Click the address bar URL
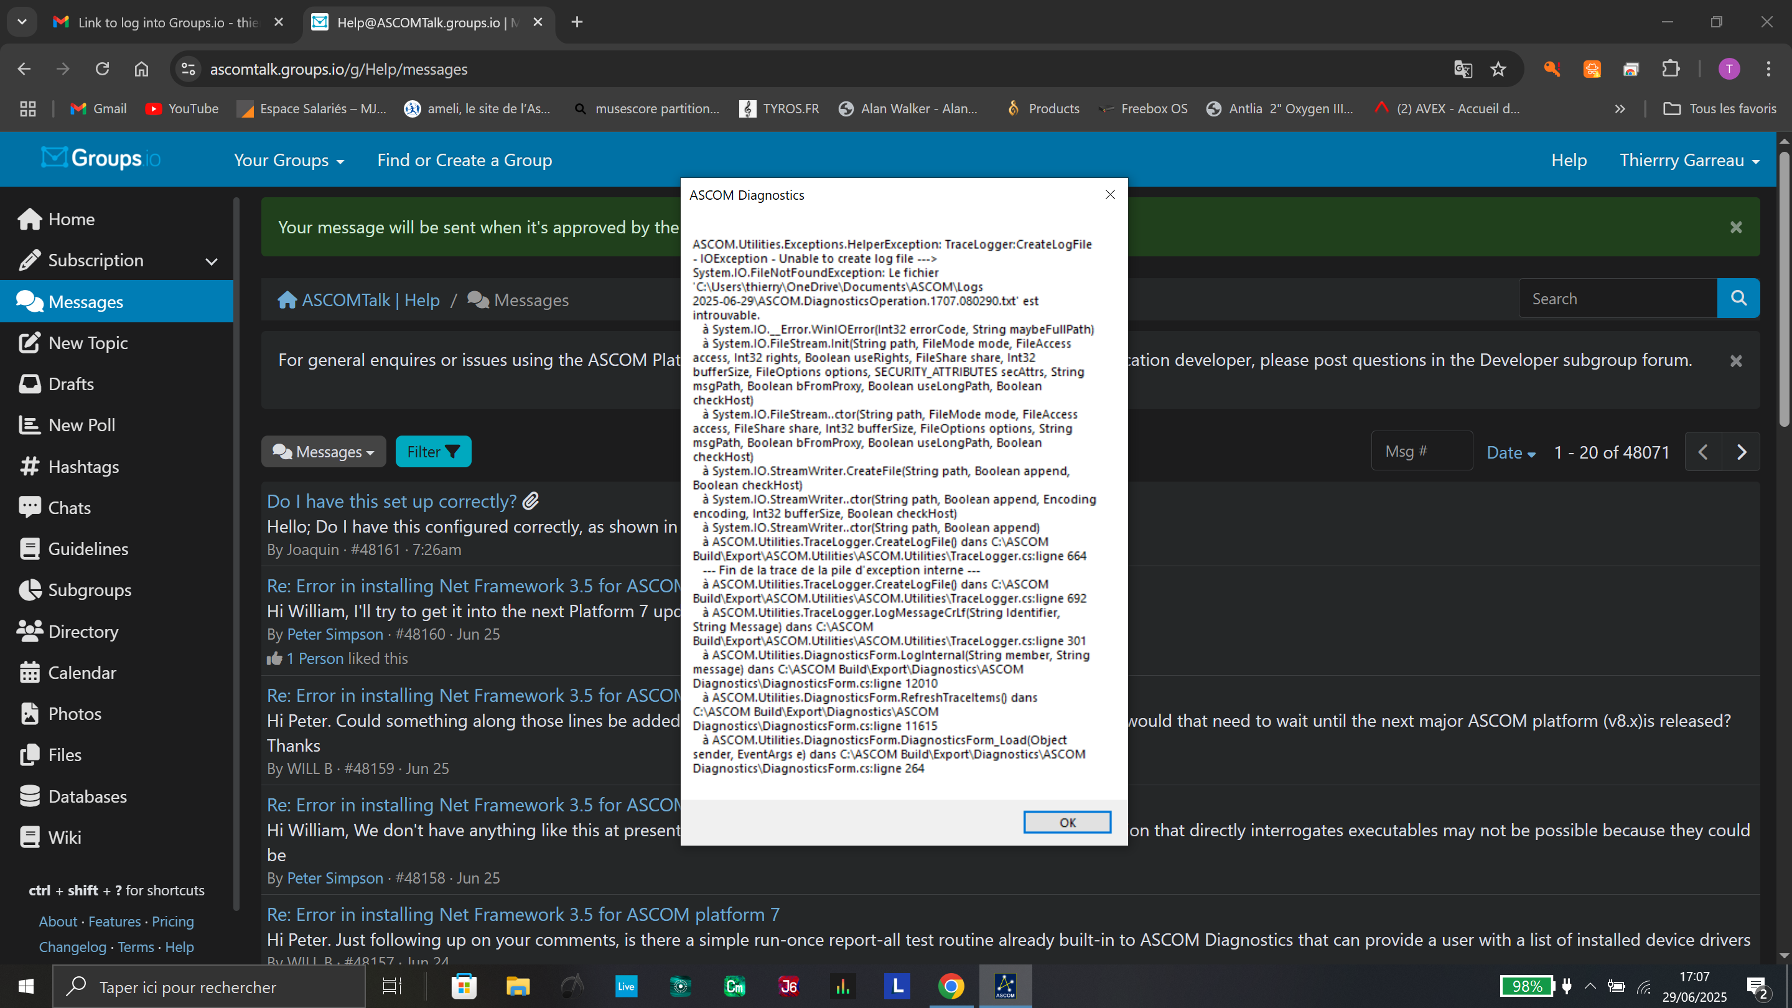The image size is (1792, 1008). point(338,69)
